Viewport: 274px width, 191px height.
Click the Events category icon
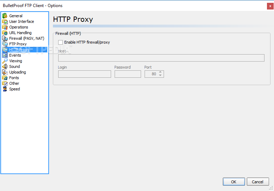pyautogui.click(x=5, y=55)
